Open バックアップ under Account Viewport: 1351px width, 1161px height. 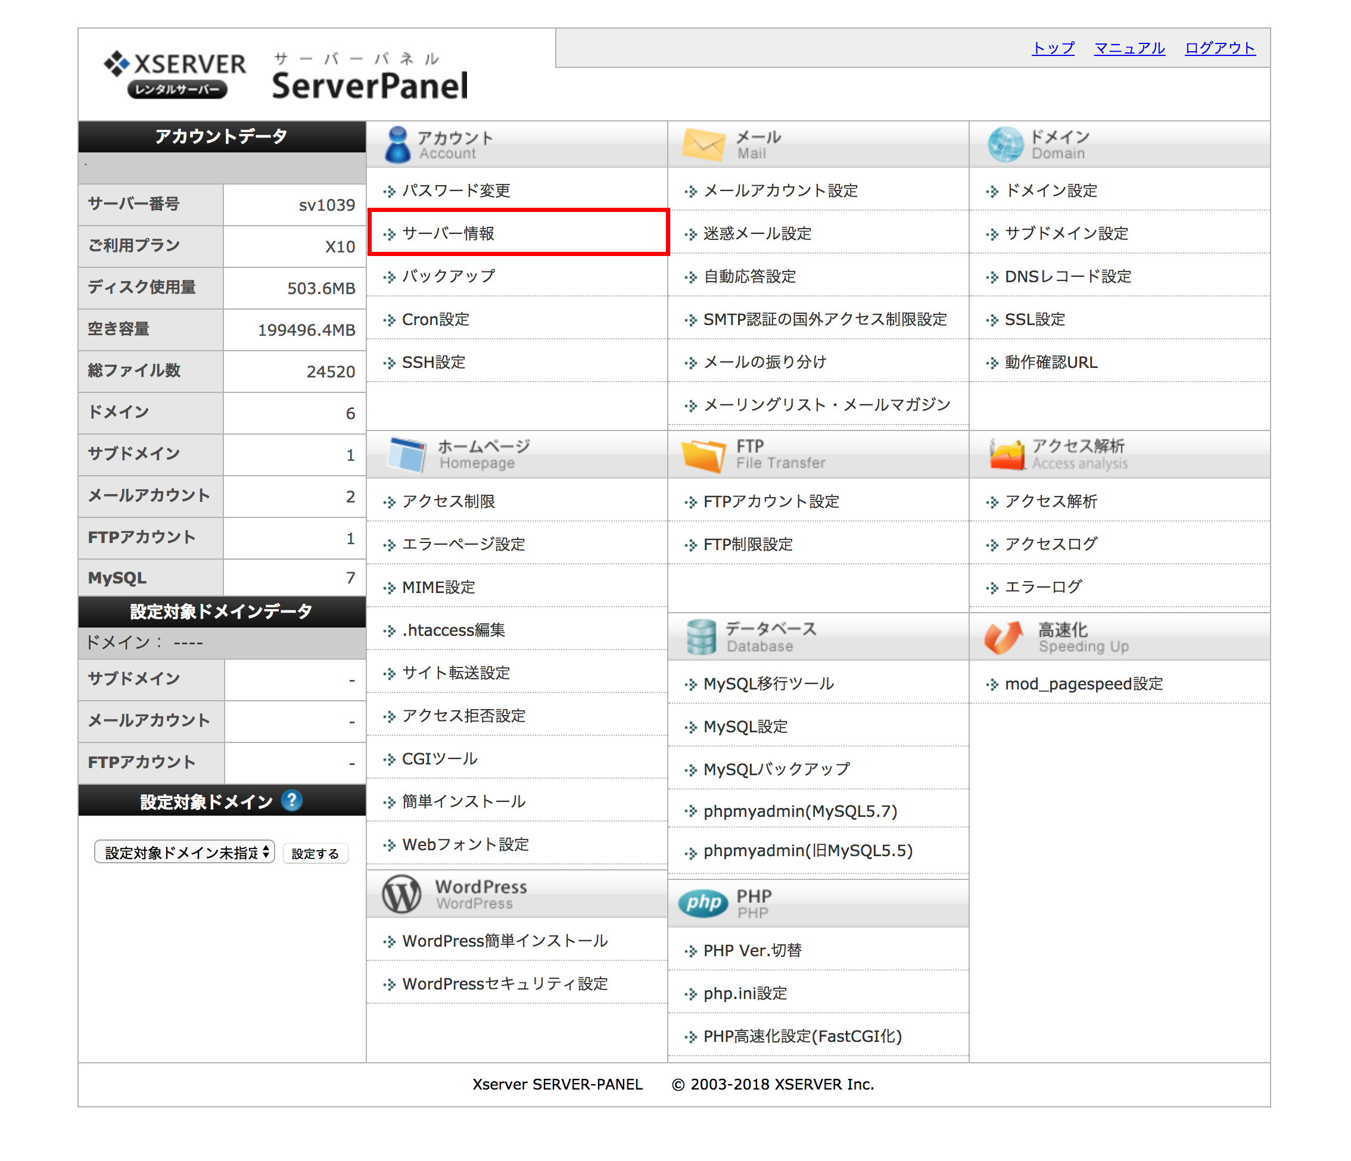tap(449, 276)
